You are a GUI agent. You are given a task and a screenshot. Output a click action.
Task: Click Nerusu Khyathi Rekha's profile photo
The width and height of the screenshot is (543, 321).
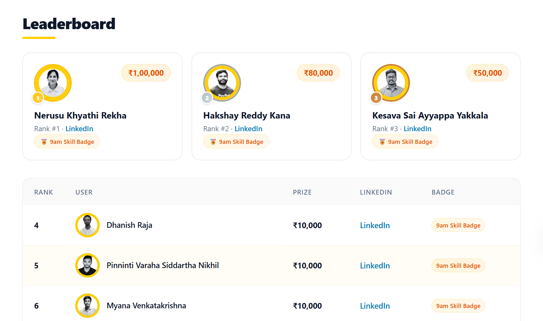53,83
